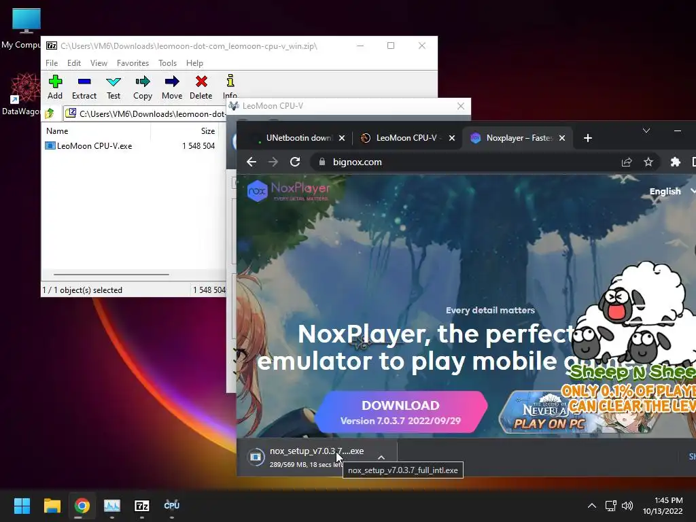Click the 7-Zip address path field

147,114
